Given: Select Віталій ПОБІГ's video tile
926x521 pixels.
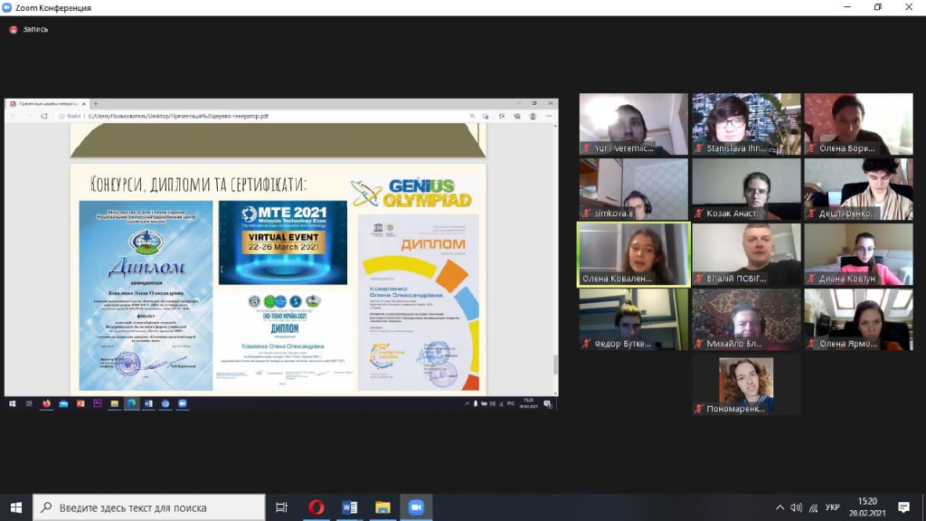Looking at the screenshot, I should tap(746, 254).
